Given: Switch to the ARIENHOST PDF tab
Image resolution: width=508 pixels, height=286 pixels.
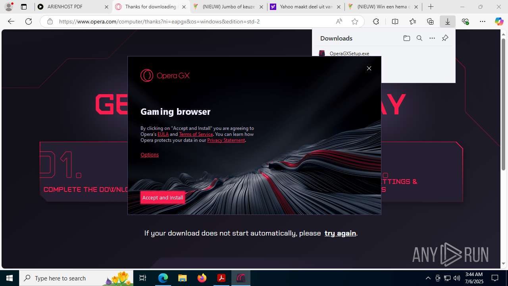Looking at the screenshot, I should [72, 7].
